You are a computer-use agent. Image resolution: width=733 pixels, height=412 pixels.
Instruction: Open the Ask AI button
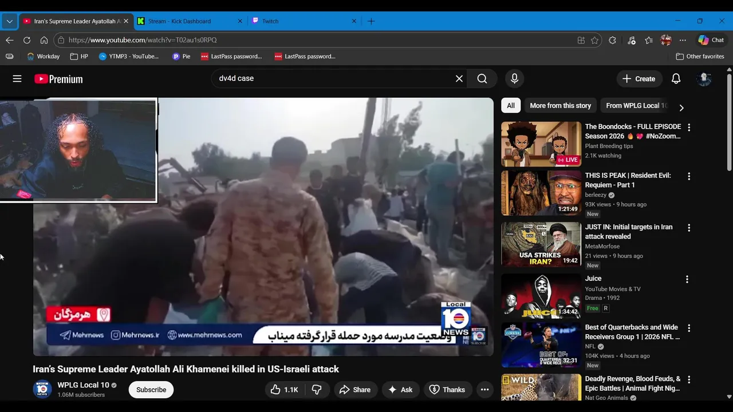400,390
